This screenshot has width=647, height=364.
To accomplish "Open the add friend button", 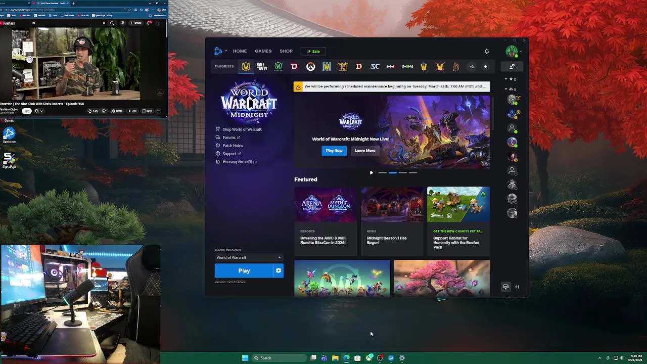I will [512, 67].
